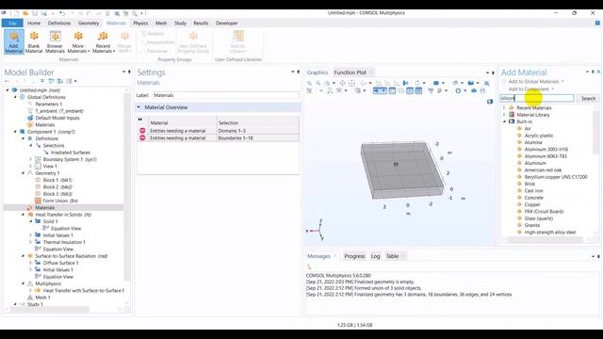
Task: Collapse the Component 1 node
Action: point(15,132)
